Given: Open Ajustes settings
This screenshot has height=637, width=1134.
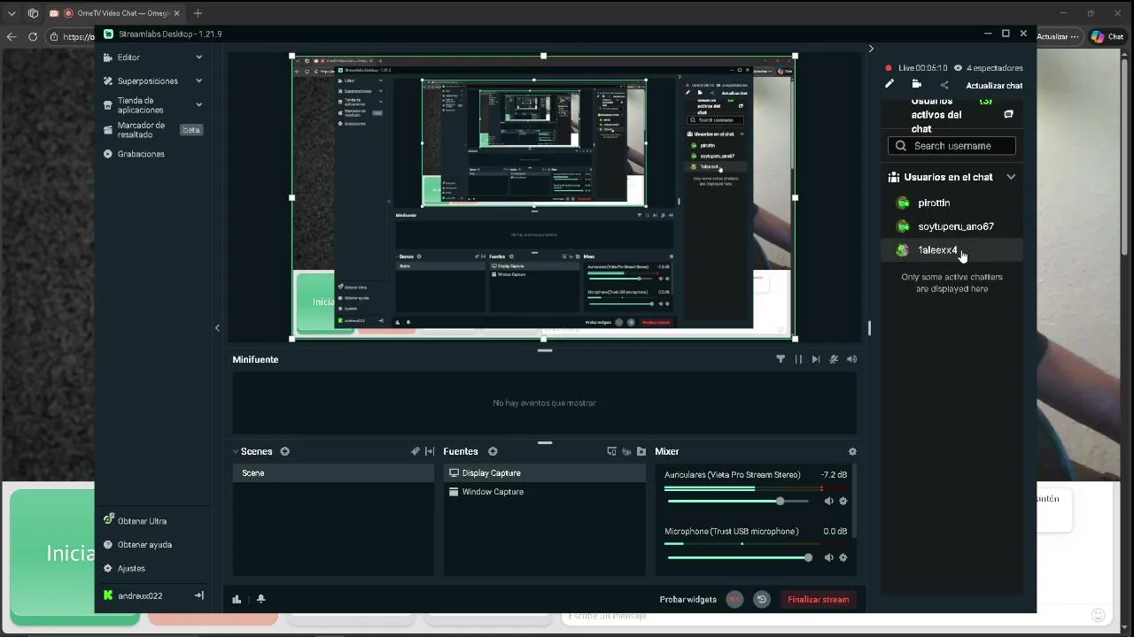Looking at the screenshot, I should click(x=131, y=569).
